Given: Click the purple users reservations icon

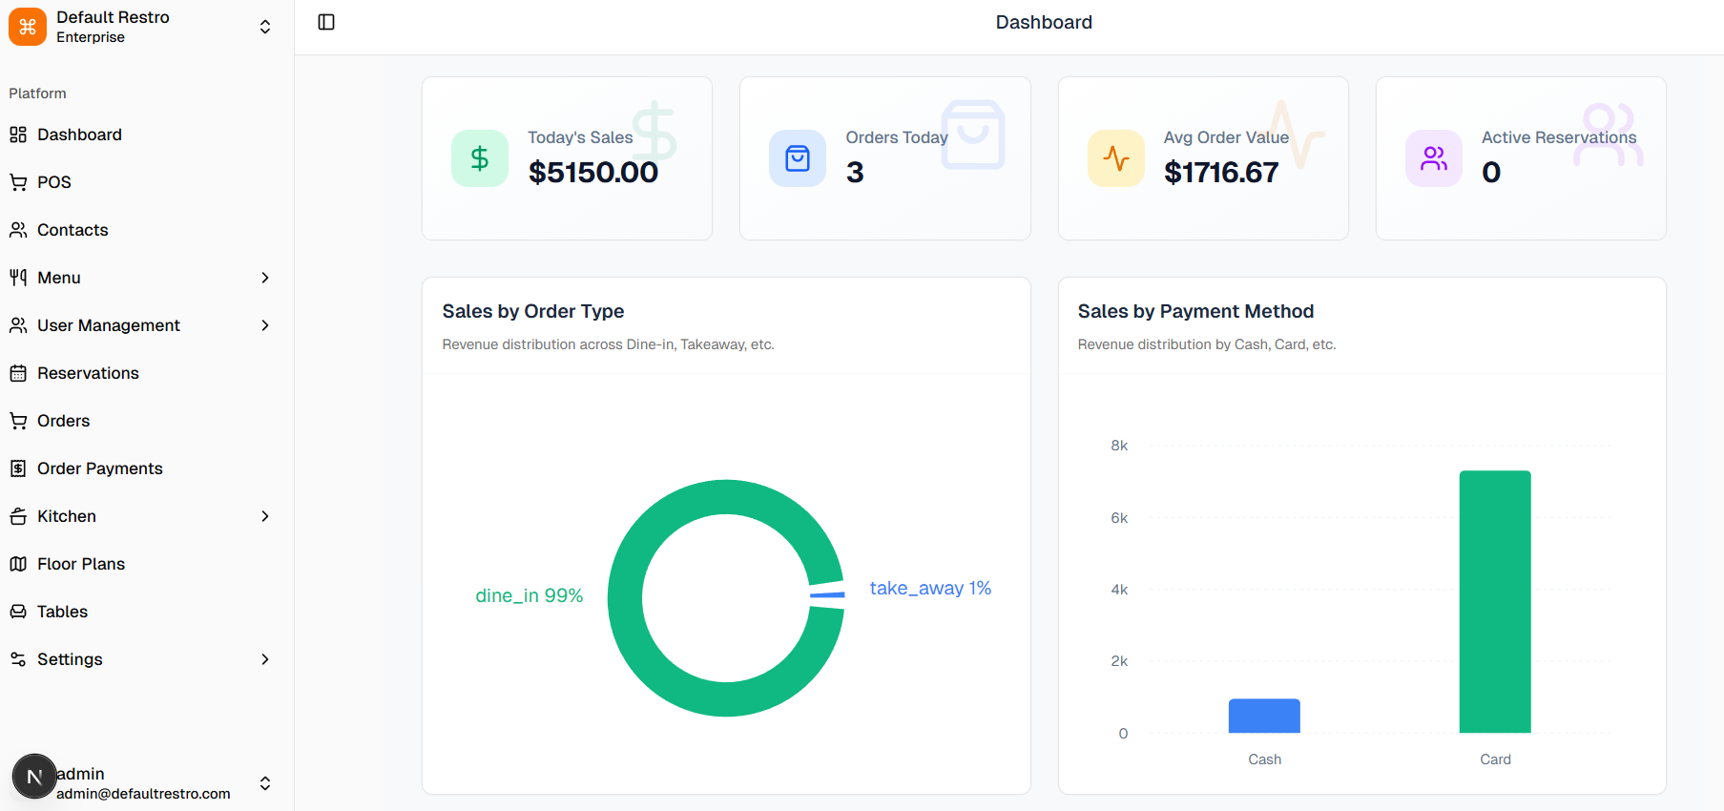Looking at the screenshot, I should [x=1433, y=158].
